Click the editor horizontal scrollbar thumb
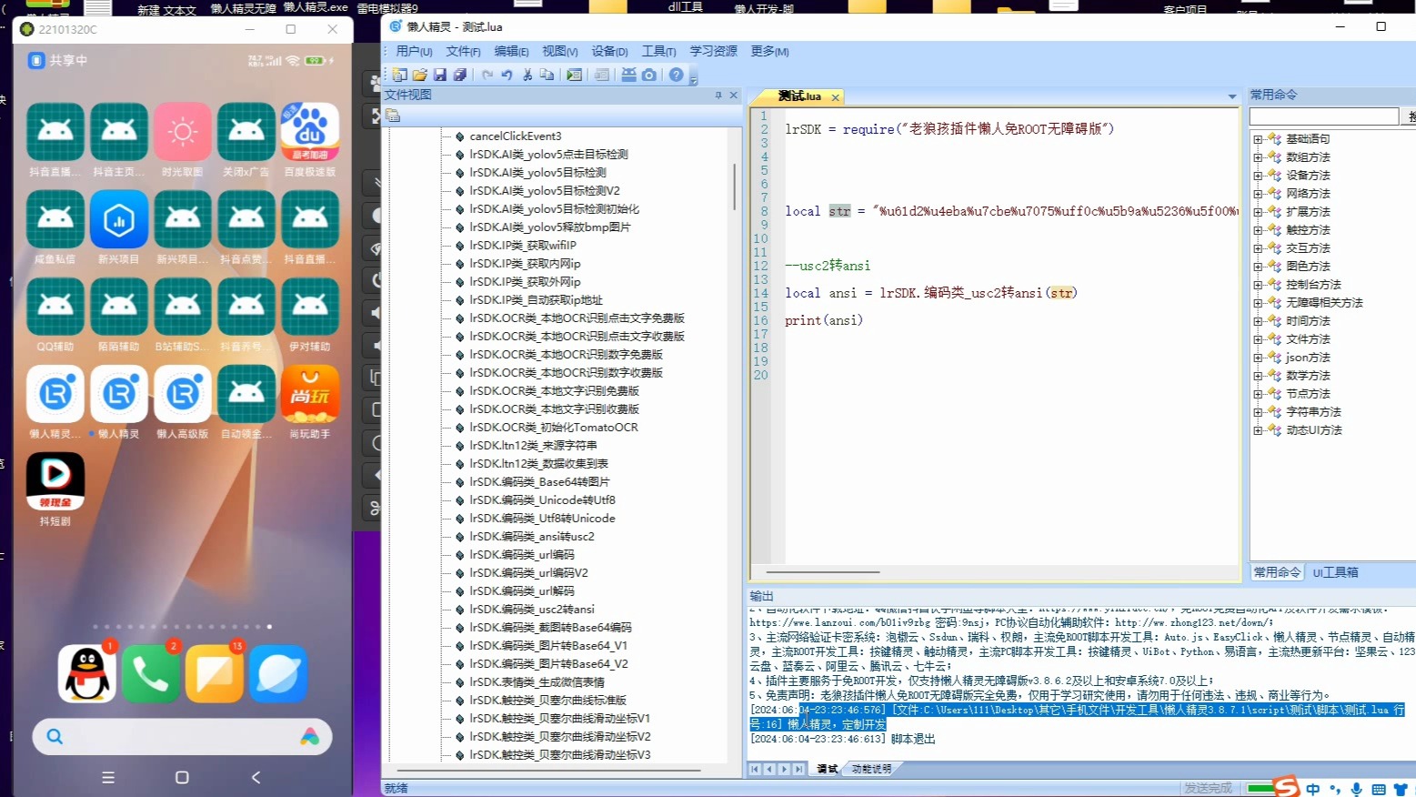 coord(823,572)
